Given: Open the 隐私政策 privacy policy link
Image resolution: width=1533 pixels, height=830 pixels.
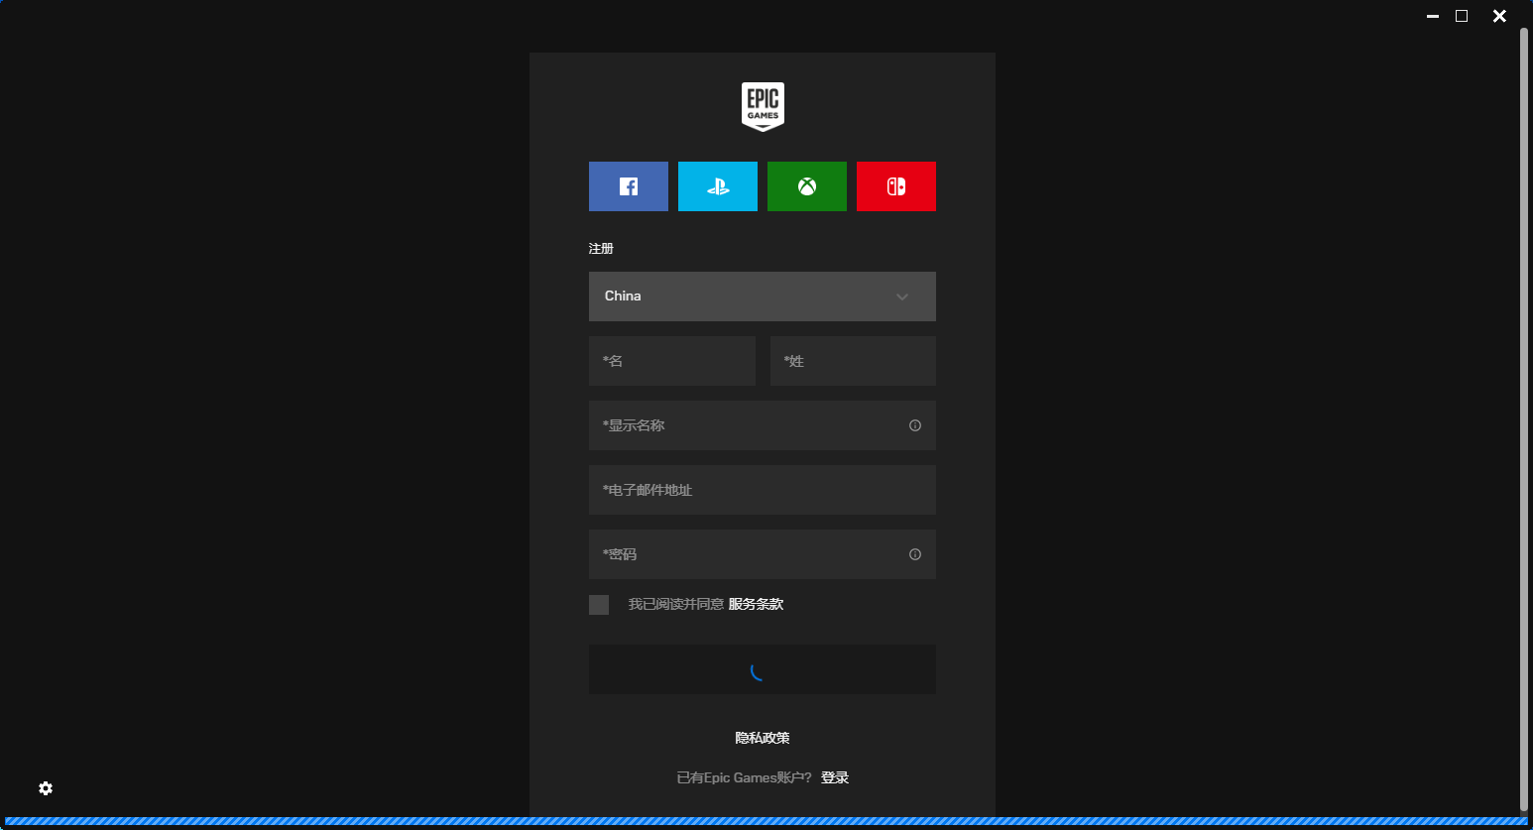Looking at the screenshot, I should [x=763, y=738].
